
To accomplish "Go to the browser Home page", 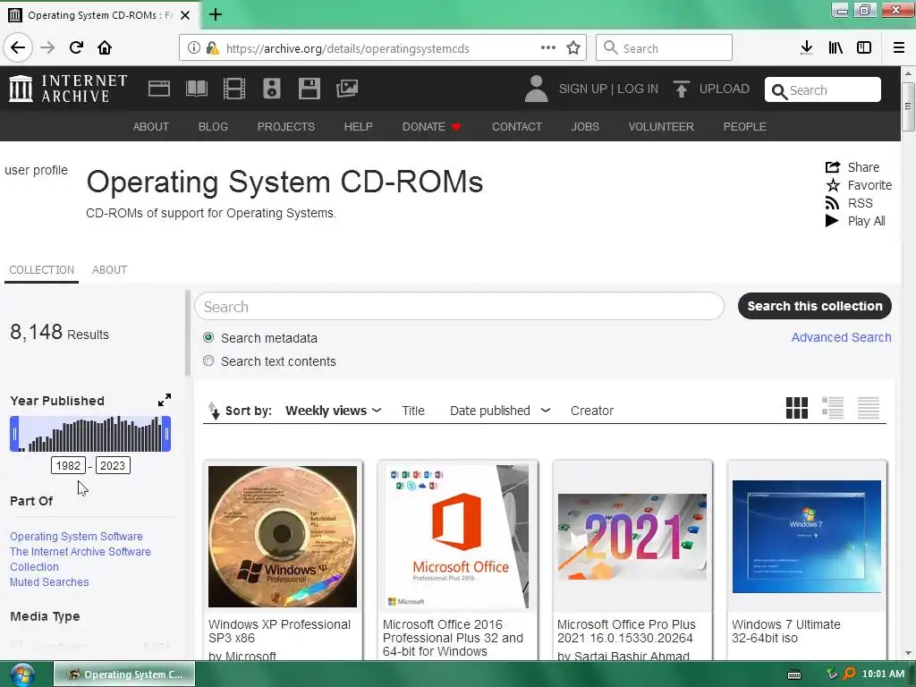I will pyautogui.click(x=105, y=47).
